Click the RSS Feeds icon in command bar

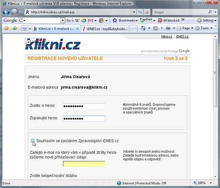(x=155, y=28)
